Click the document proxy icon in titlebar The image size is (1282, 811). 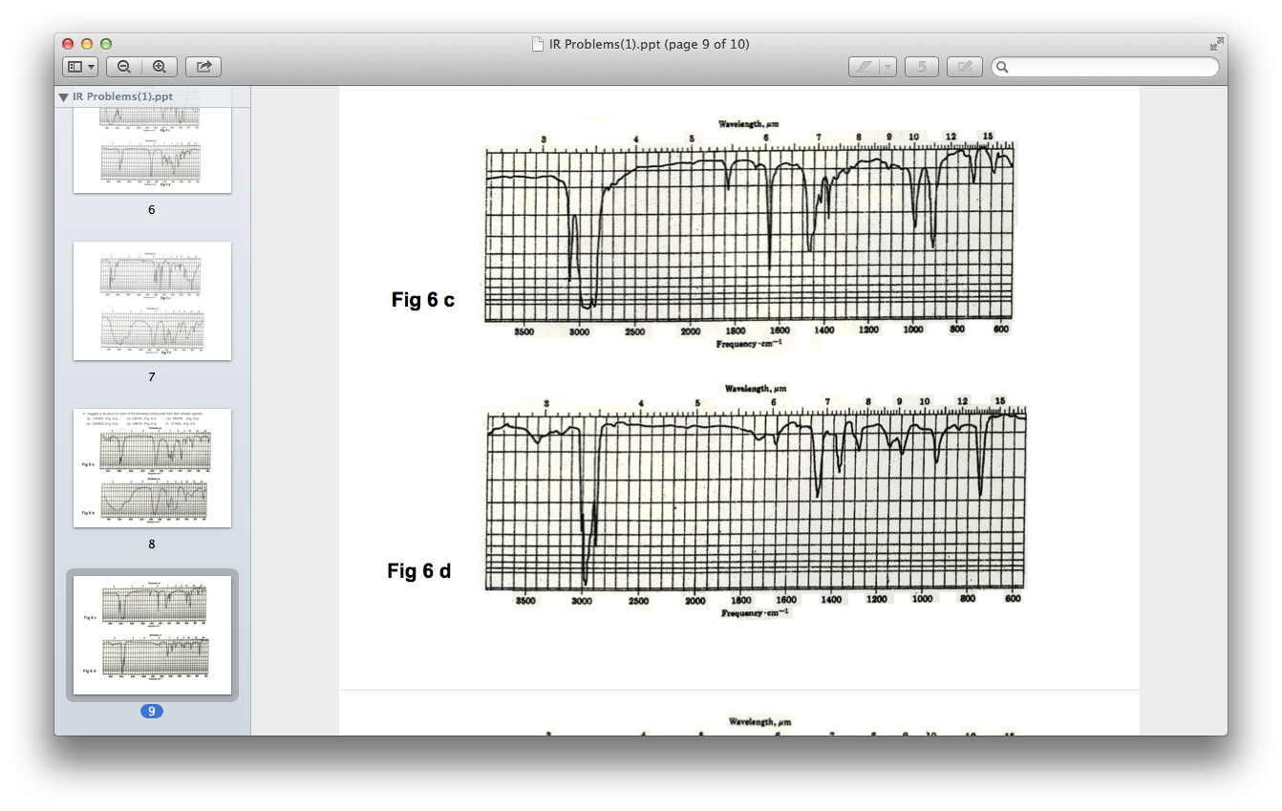536,44
